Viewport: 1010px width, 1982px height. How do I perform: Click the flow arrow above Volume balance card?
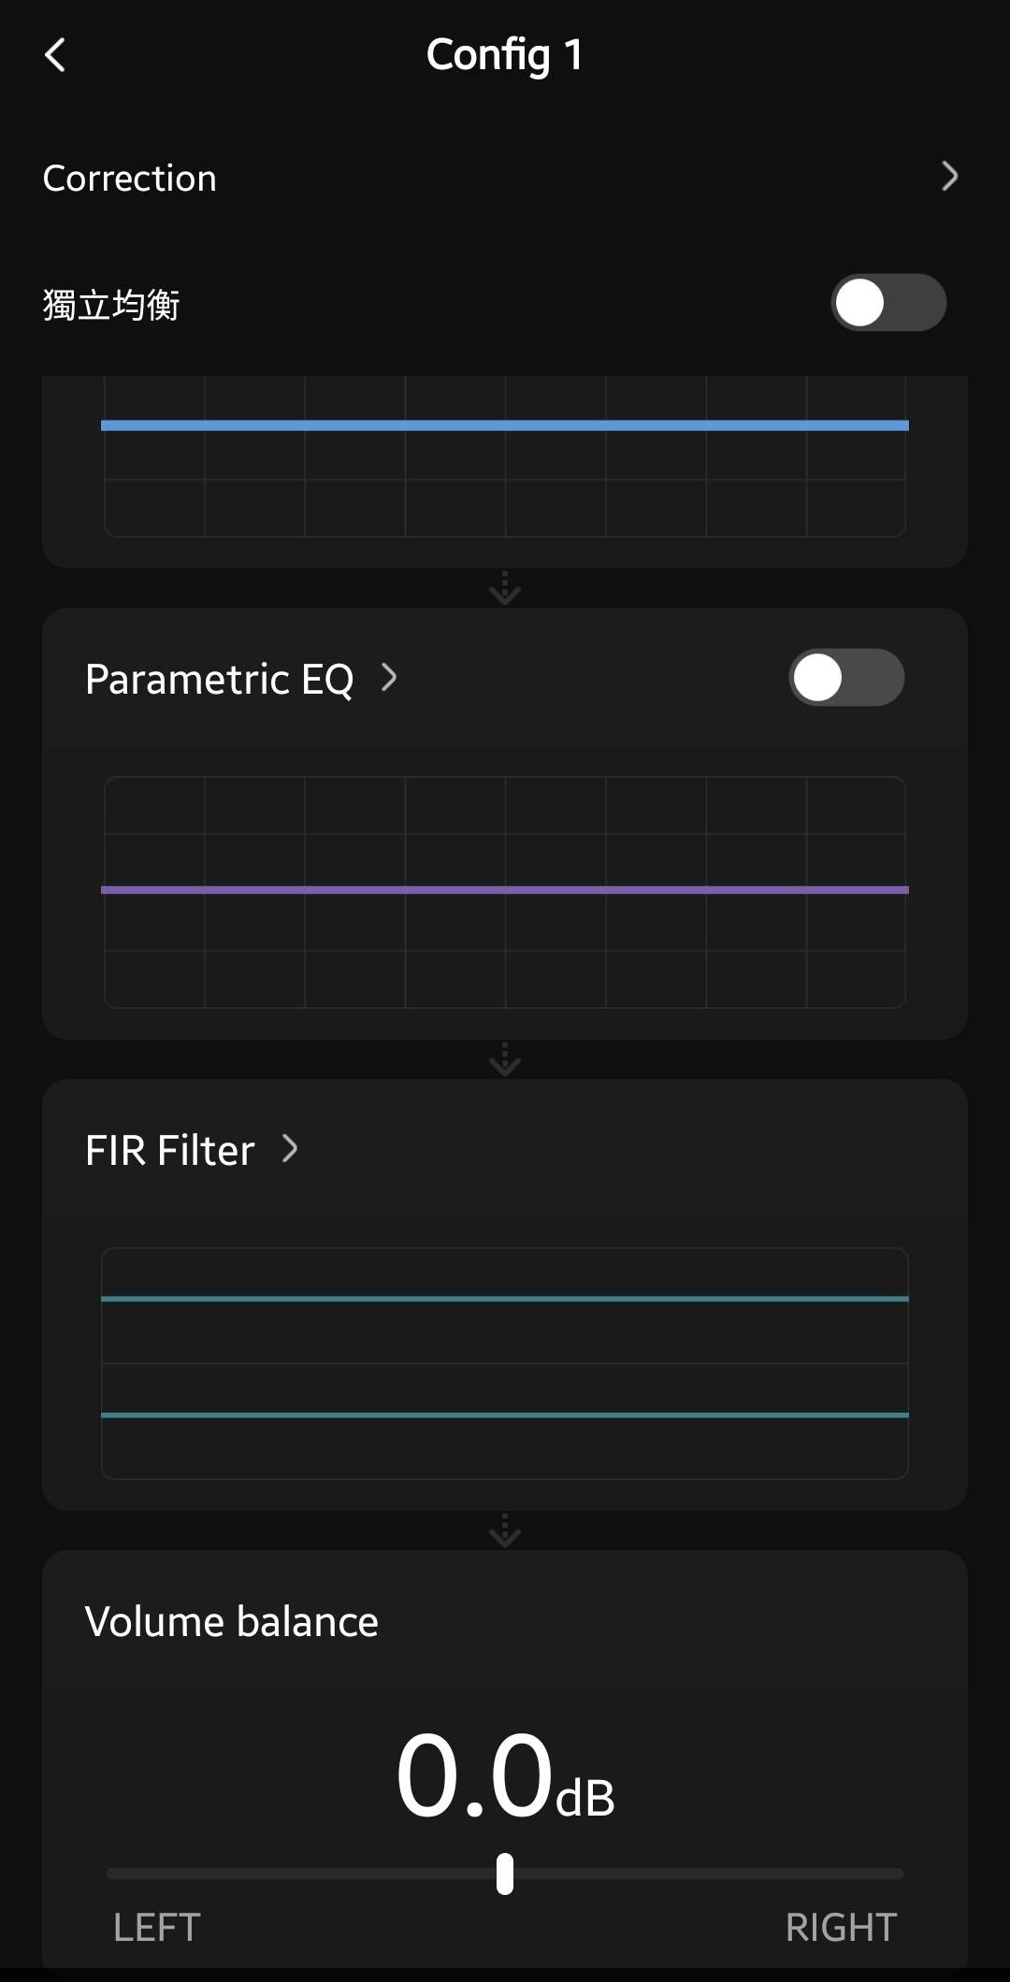[505, 1531]
